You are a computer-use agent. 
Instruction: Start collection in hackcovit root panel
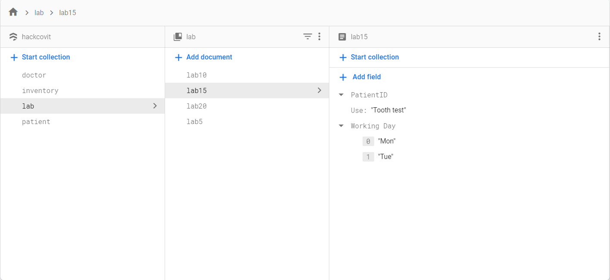[46, 57]
